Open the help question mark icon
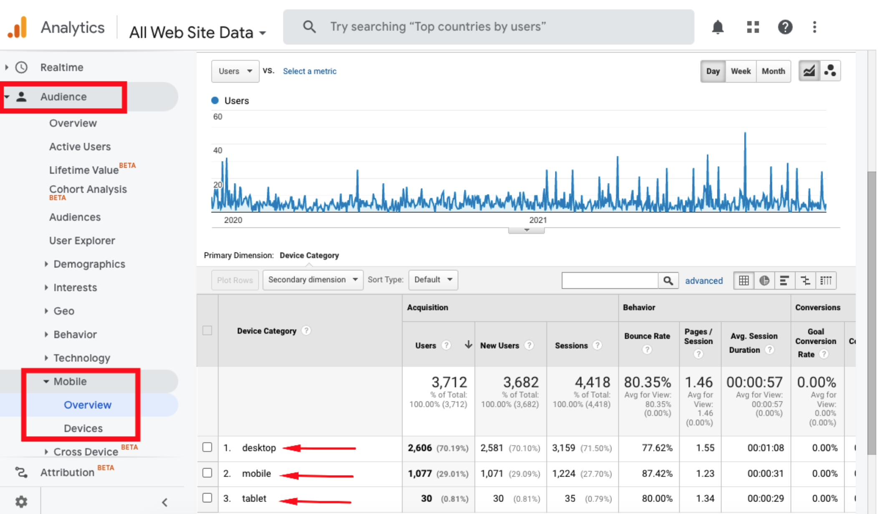883x514 pixels. pyautogui.click(x=785, y=27)
